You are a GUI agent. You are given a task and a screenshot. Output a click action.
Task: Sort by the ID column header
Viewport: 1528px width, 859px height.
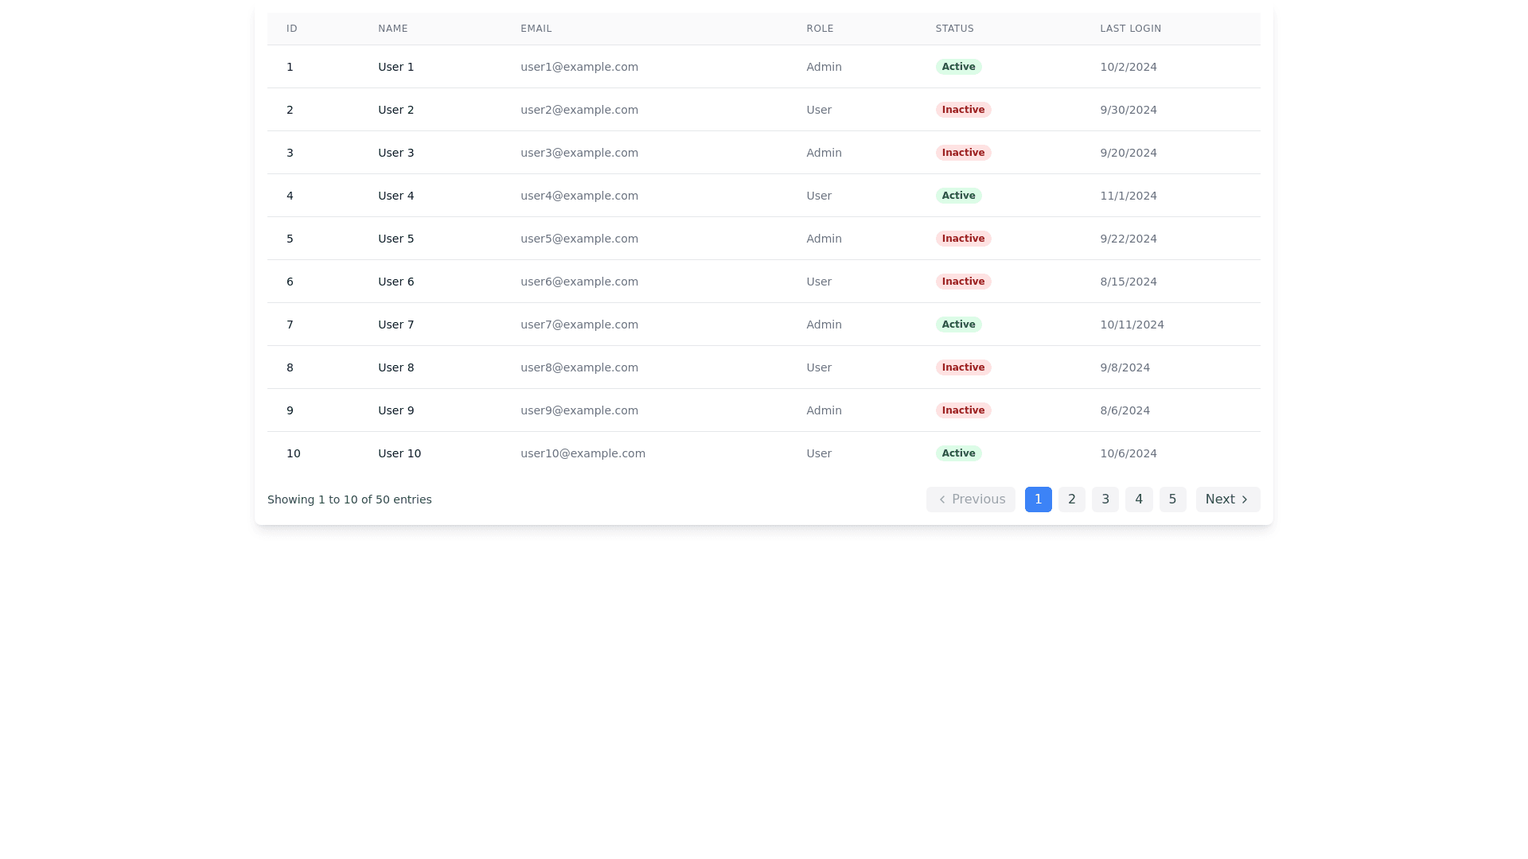[x=292, y=29]
